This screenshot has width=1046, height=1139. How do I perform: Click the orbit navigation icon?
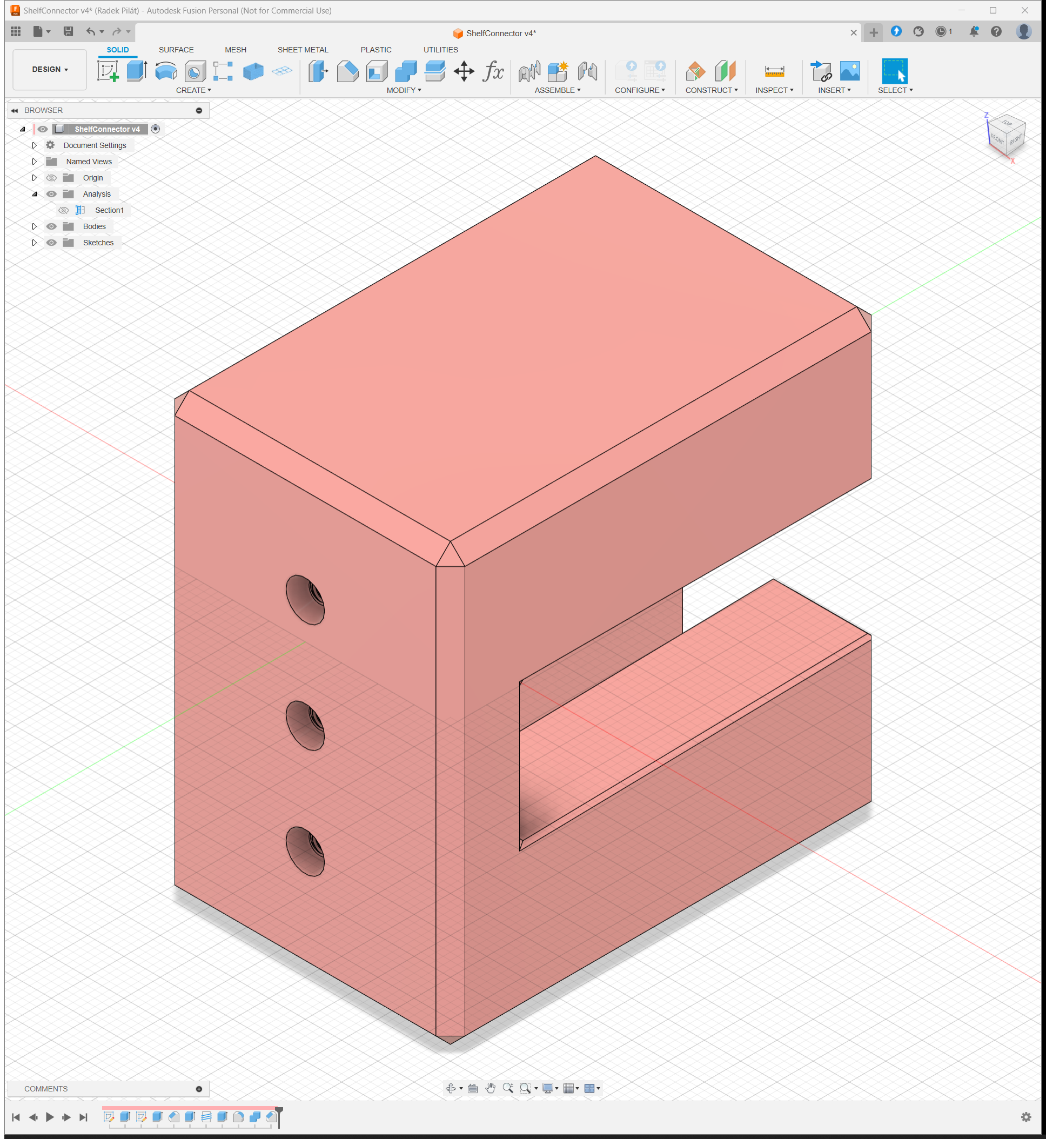451,1088
